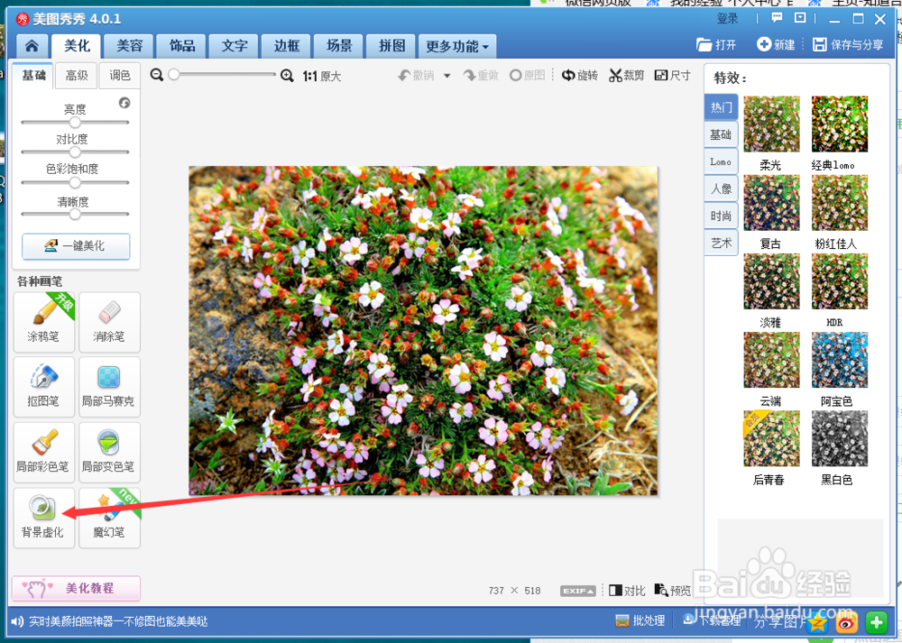Viewport: 902px width, 643px height.
Task: Select the Lomo effects category
Action: (721, 161)
